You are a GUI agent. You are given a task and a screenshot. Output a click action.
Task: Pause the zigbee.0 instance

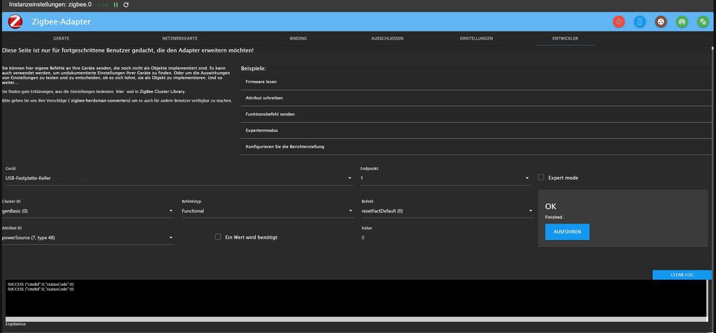point(116,5)
